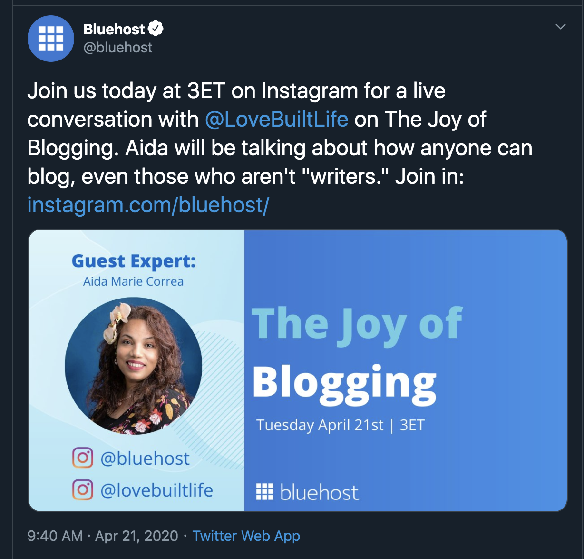Open the @bluehost username handle
Viewport: 584px width, 559px height.
(118, 47)
